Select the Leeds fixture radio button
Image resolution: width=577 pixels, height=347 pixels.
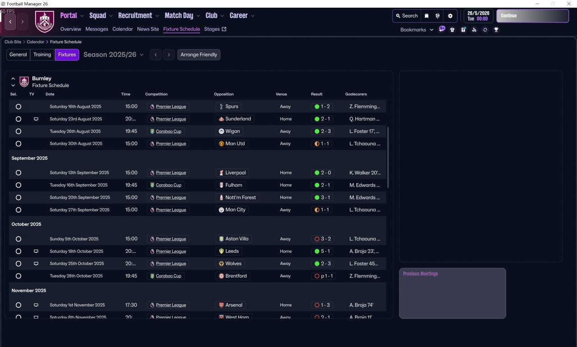tap(18, 251)
